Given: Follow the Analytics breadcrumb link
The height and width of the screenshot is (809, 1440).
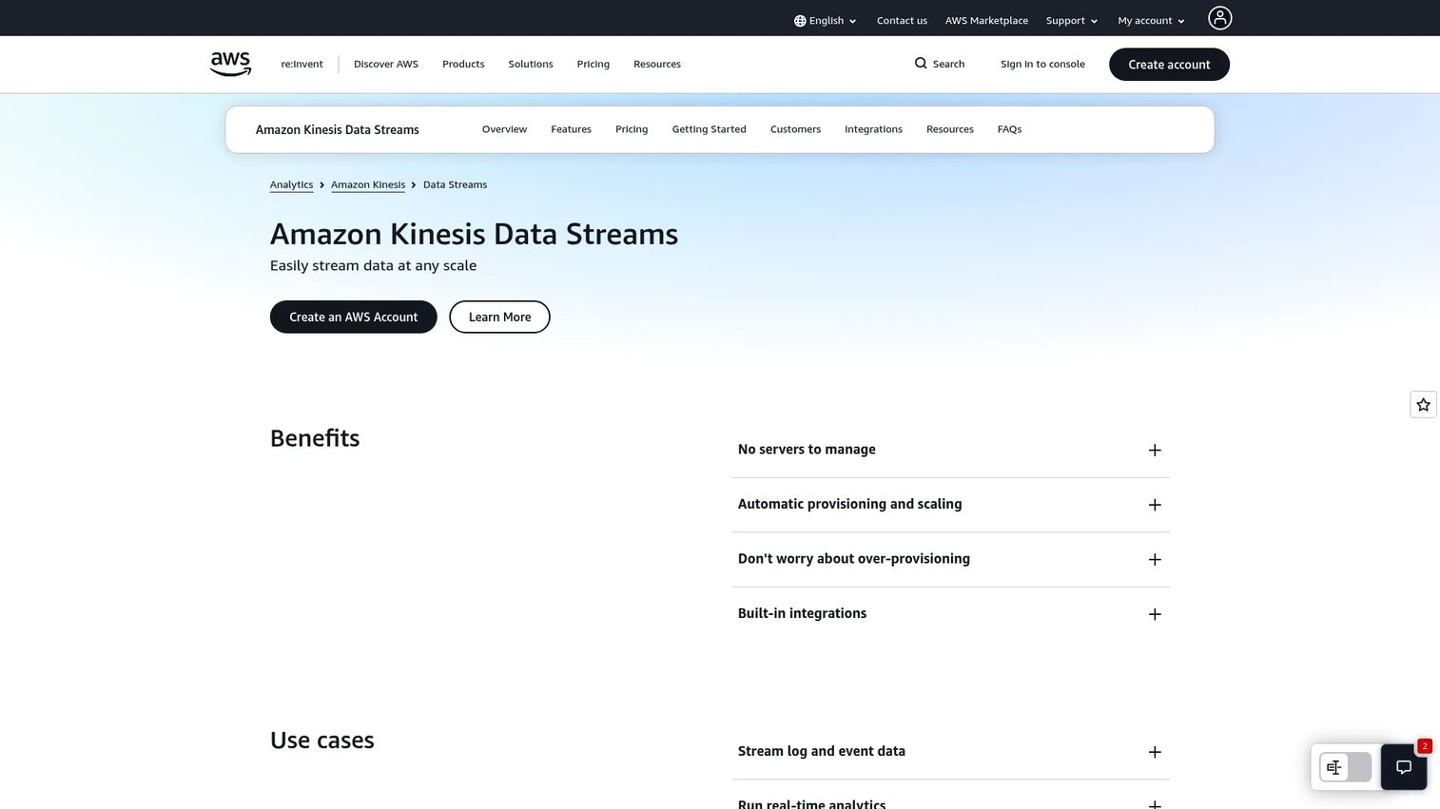Looking at the screenshot, I should pos(291,185).
